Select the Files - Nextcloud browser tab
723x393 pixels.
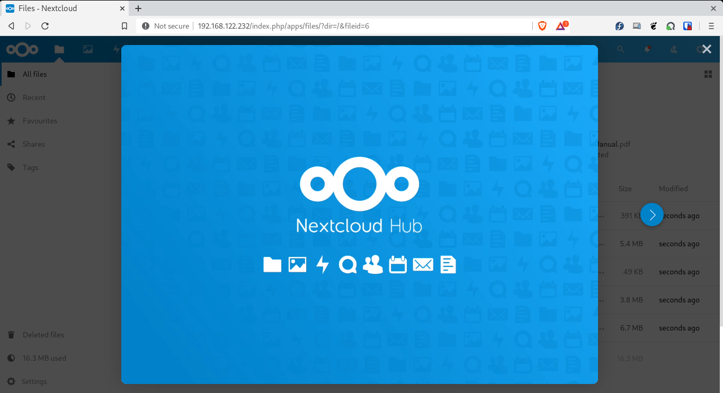(x=65, y=8)
